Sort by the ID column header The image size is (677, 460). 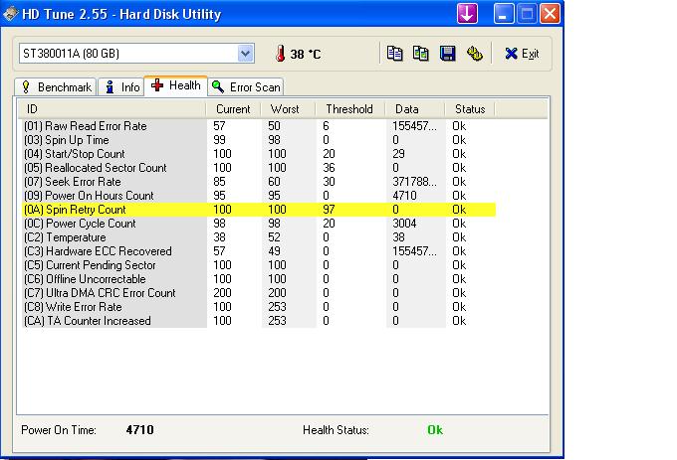pos(112,109)
